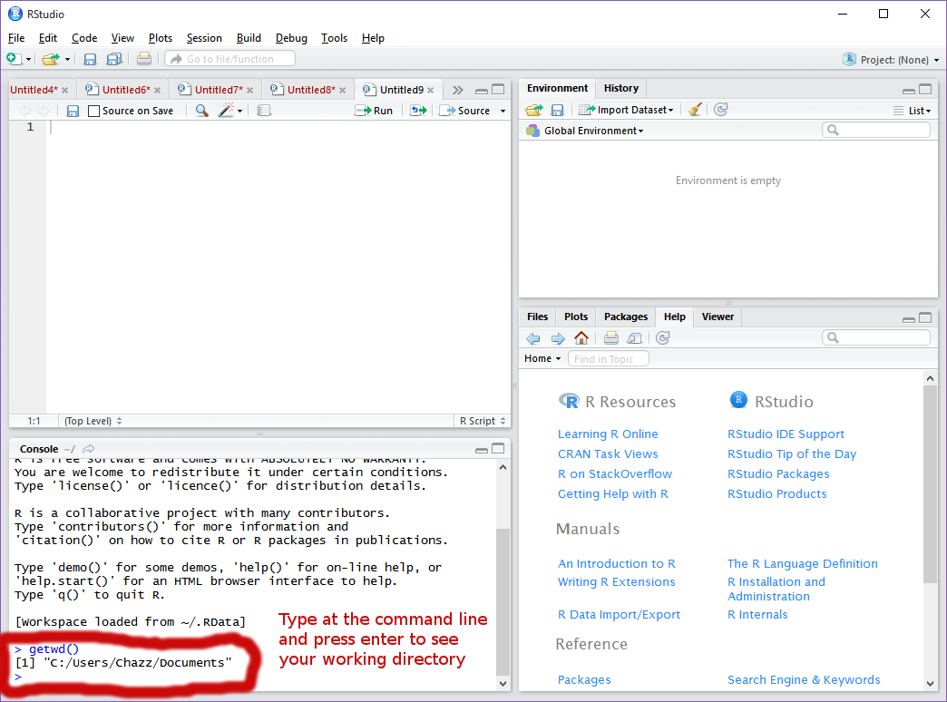The height and width of the screenshot is (702, 947).
Task: Click the Run button
Action: (374, 111)
